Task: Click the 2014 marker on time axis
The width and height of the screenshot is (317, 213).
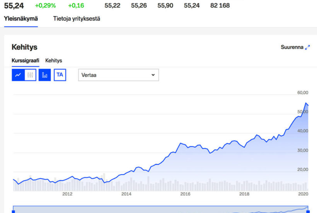Action: [126, 194]
